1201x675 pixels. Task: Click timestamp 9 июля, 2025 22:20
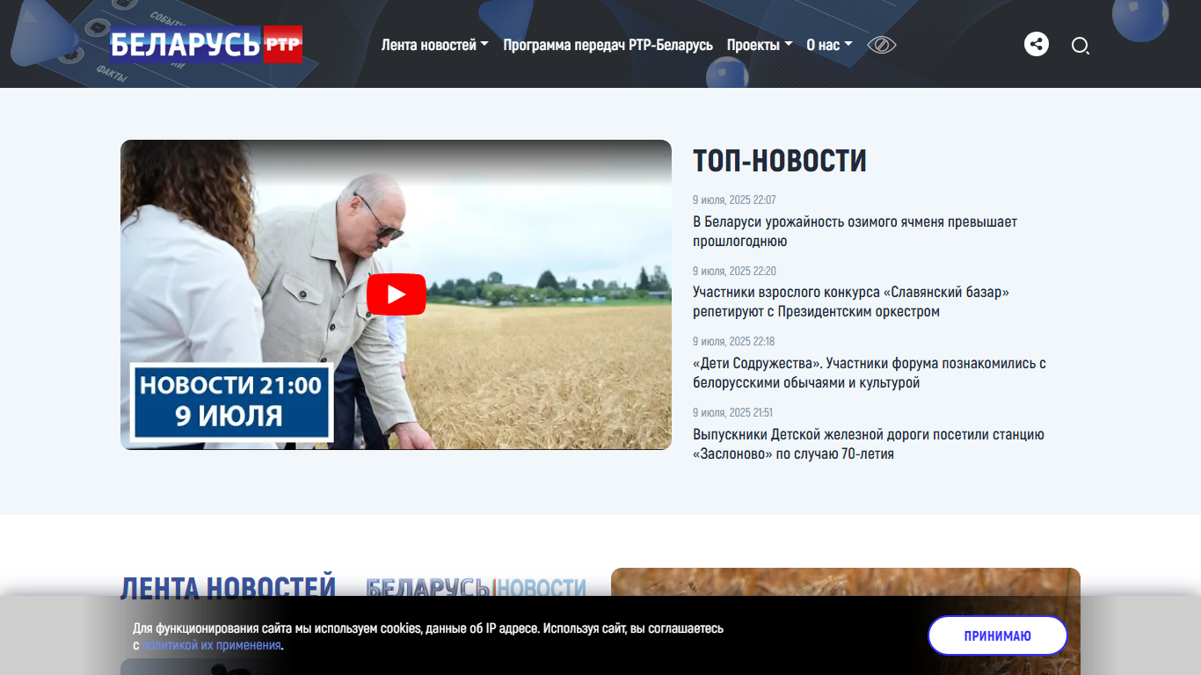coord(734,271)
